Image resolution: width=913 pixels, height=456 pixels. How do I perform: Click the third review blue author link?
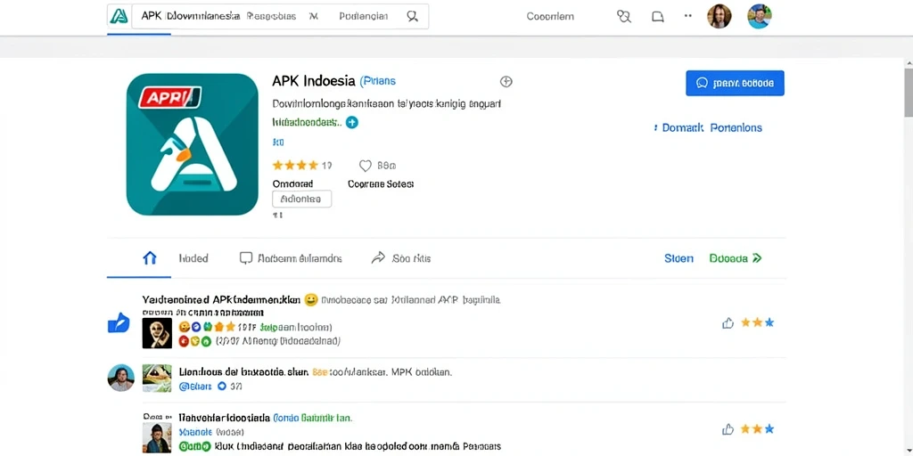point(196,432)
